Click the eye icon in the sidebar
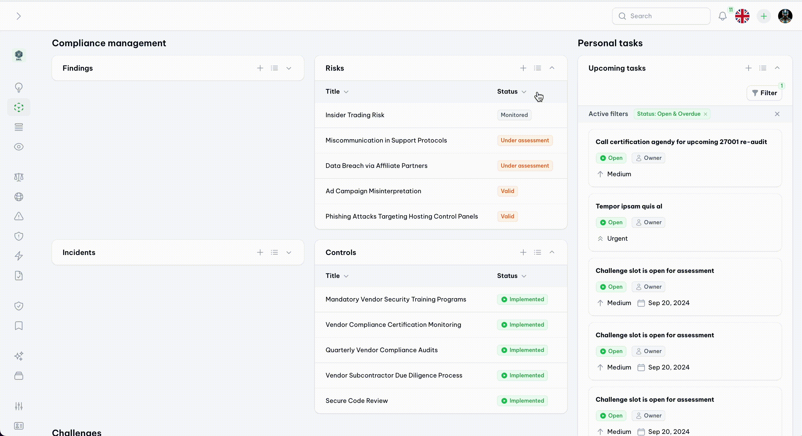802x436 pixels. [19, 147]
